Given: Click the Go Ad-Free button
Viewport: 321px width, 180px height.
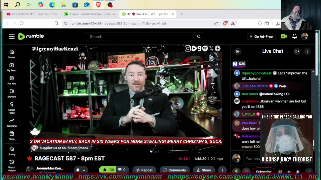Looking at the screenshot, I should (261, 36).
